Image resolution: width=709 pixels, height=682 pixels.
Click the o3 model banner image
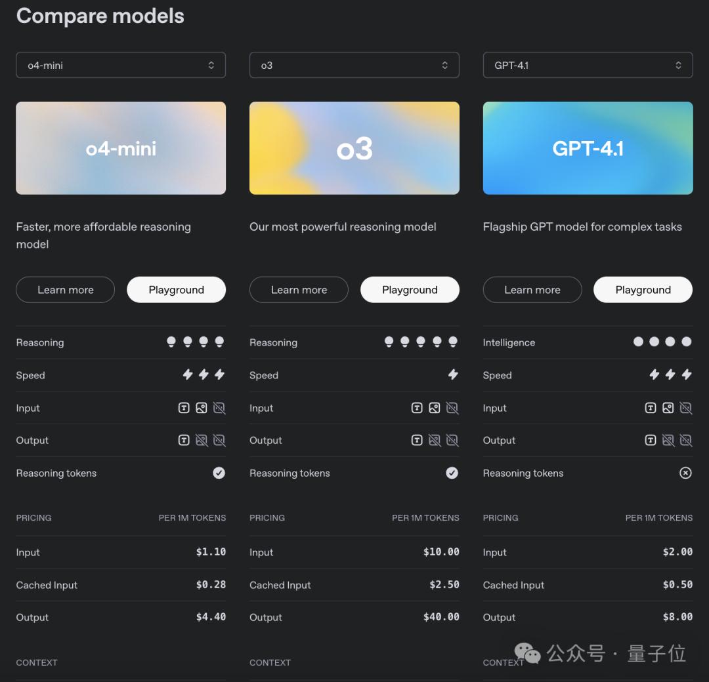[x=354, y=148]
